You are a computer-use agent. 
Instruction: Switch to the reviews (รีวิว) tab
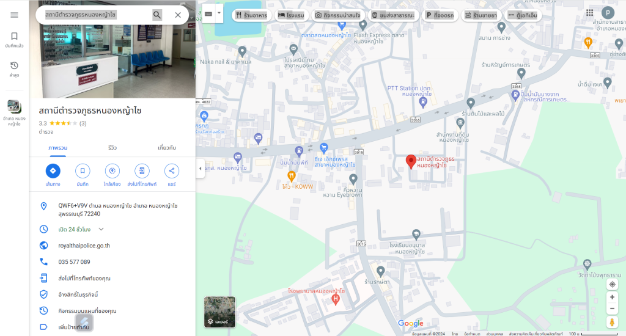click(112, 148)
